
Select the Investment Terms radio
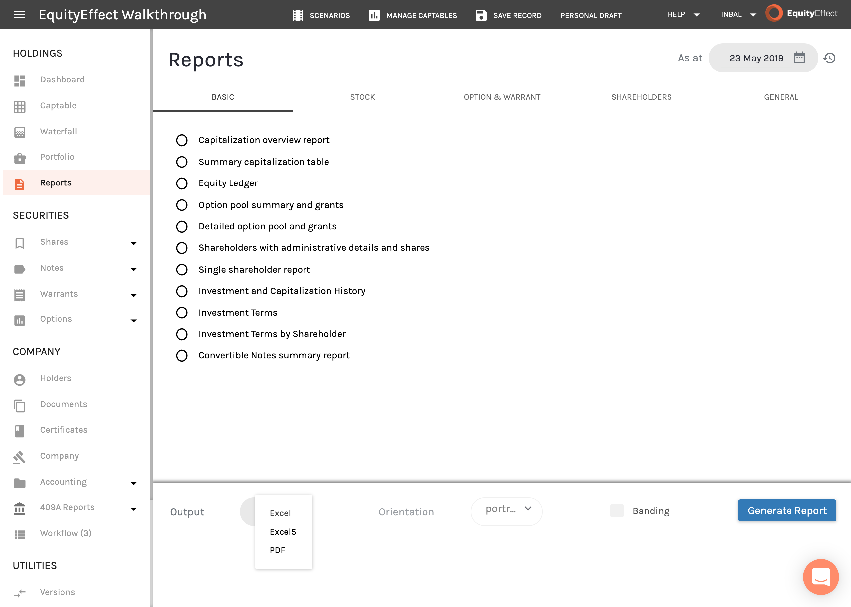(x=182, y=313)
